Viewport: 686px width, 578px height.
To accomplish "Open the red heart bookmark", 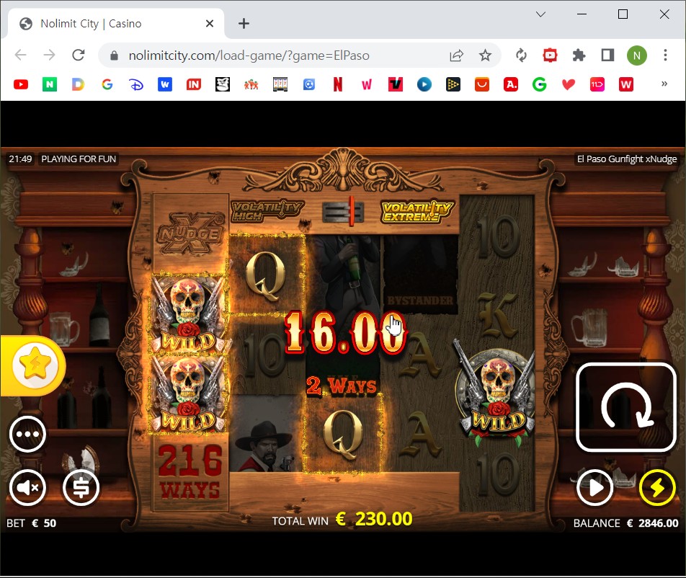I will [569, 84].
